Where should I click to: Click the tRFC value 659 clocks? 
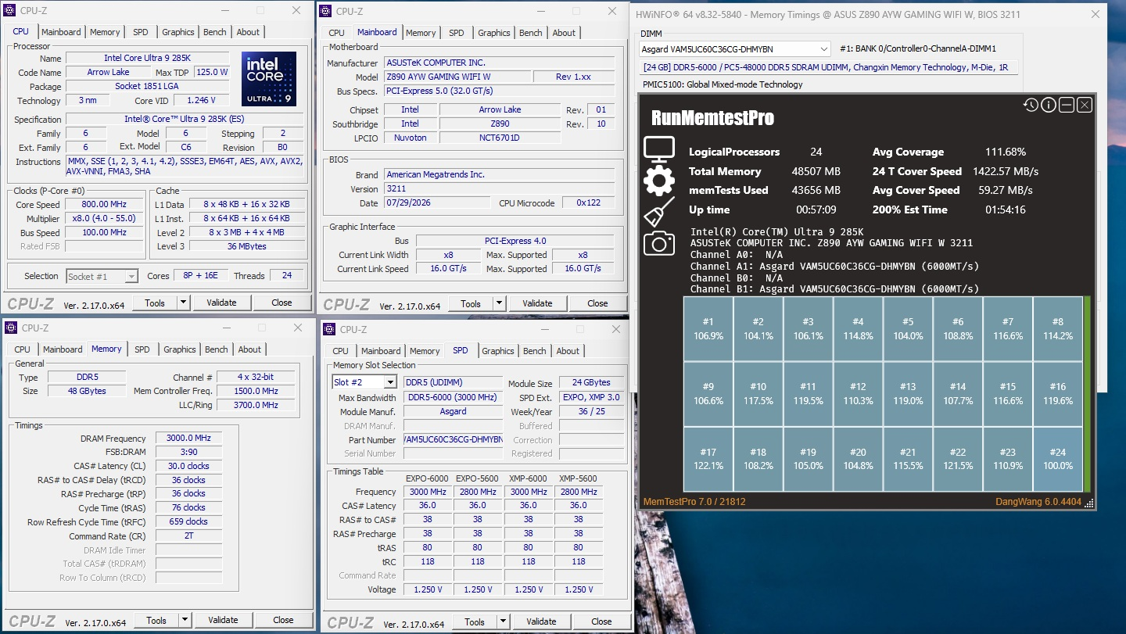point(188,521)
